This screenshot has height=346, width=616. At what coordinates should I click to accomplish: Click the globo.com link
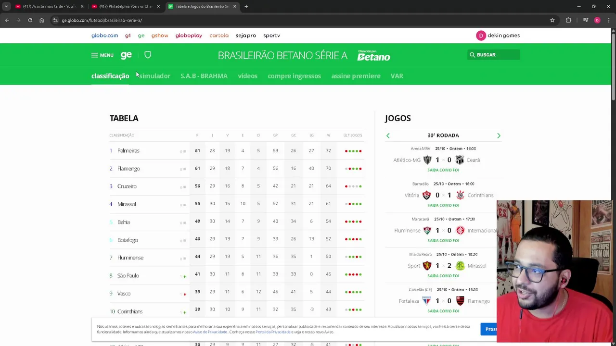coord(104,36)
